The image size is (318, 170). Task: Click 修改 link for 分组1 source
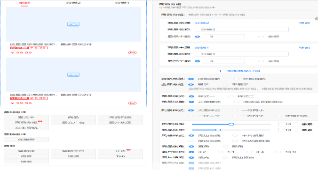pos(305,48)
